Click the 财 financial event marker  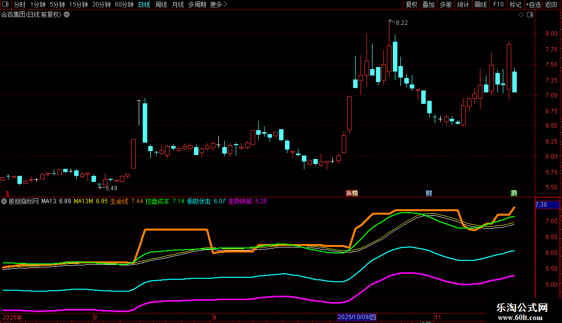pos(429,193)
